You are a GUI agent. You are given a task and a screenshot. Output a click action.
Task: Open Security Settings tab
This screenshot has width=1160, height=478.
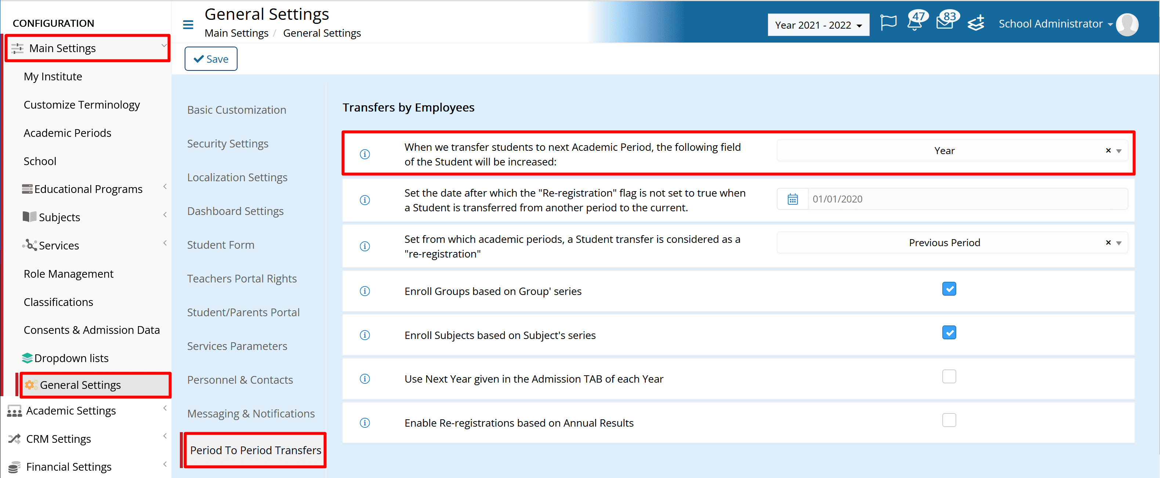click(227, 143)
